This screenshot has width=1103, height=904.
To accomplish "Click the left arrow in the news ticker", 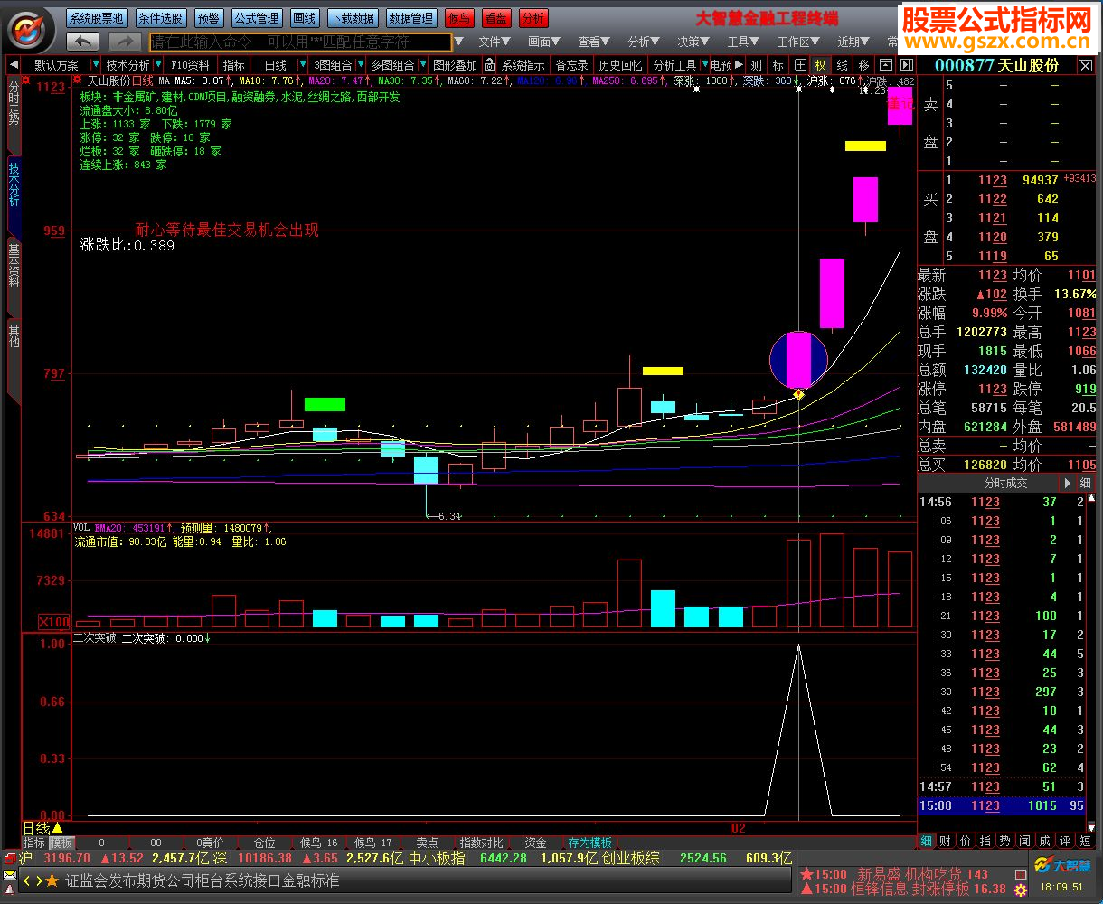I will click(x=27, y=880).
